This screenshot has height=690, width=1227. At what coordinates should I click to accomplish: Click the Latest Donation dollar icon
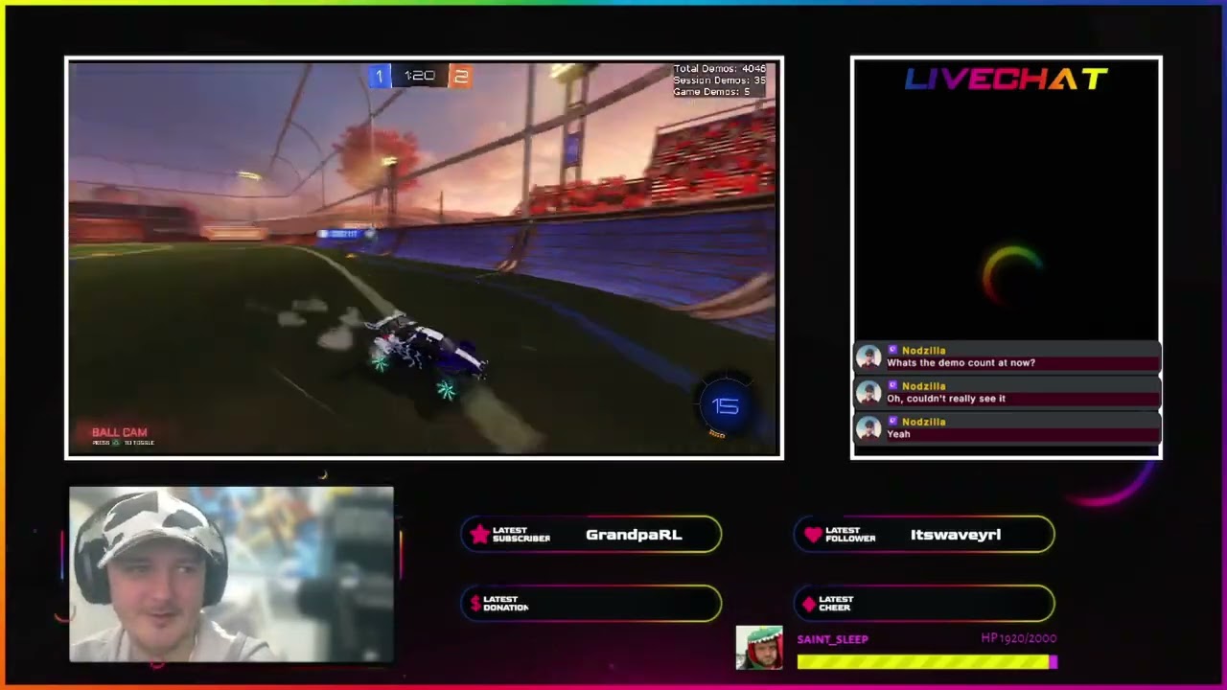click(x=475, y=604)
